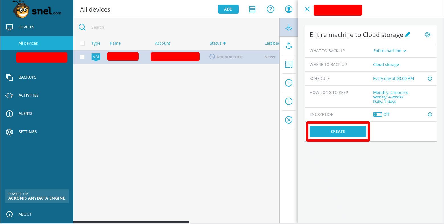Click the clock Activities icon in side strip
The image size is (444, 224).
[289, 83]
